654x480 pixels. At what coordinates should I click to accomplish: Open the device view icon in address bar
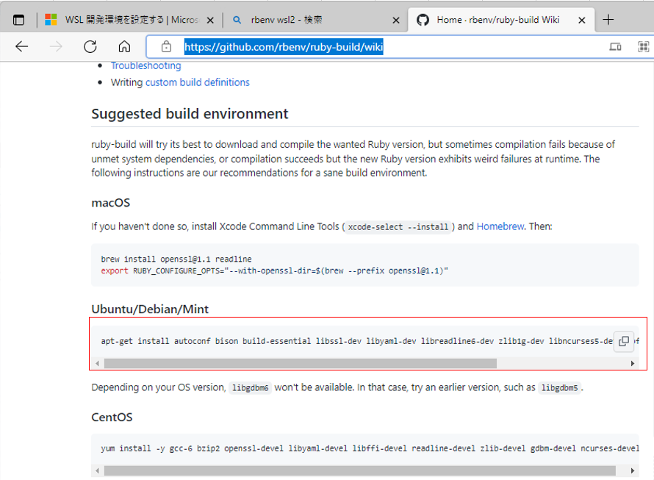pyautogui.click(x=615, y=46)
